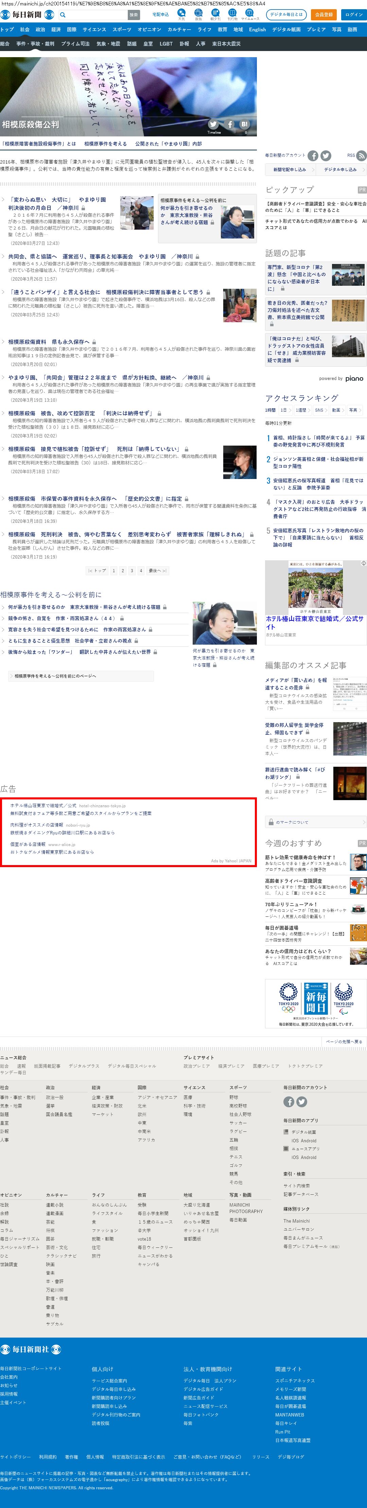Screen dimensions: 367x1508
Task: Expand the デジタル申し込み arrow link
Action: coord(341,170)
